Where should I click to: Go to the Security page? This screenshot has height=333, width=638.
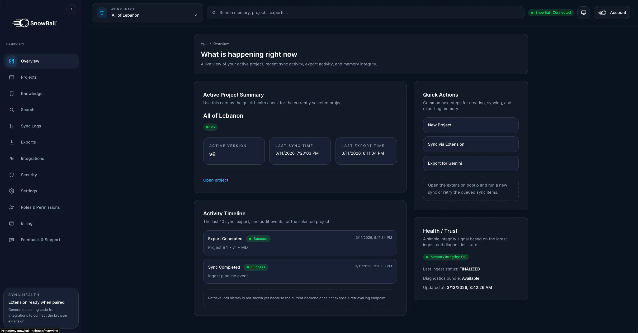click(x=41, y=175)
